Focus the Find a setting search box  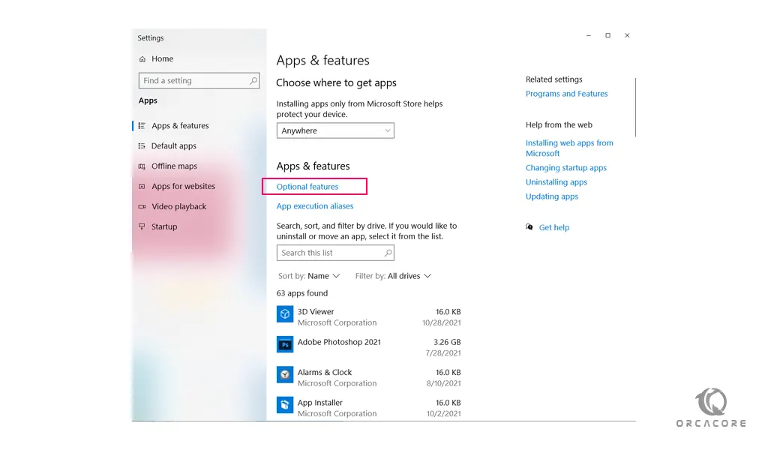pos(199,81)
